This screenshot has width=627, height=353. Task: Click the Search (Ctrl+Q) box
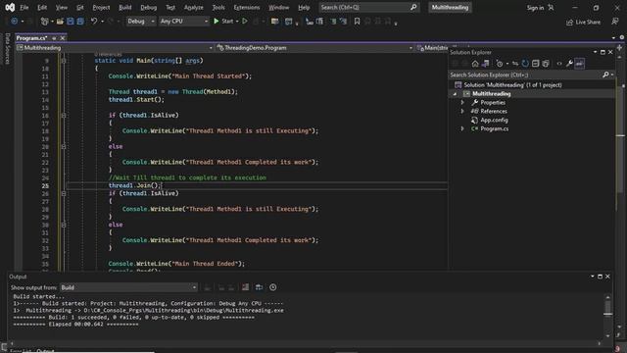(368, 7)
